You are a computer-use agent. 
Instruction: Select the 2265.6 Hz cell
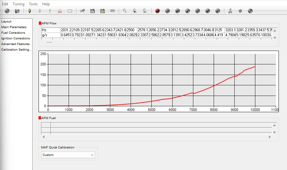pos(99,30)
